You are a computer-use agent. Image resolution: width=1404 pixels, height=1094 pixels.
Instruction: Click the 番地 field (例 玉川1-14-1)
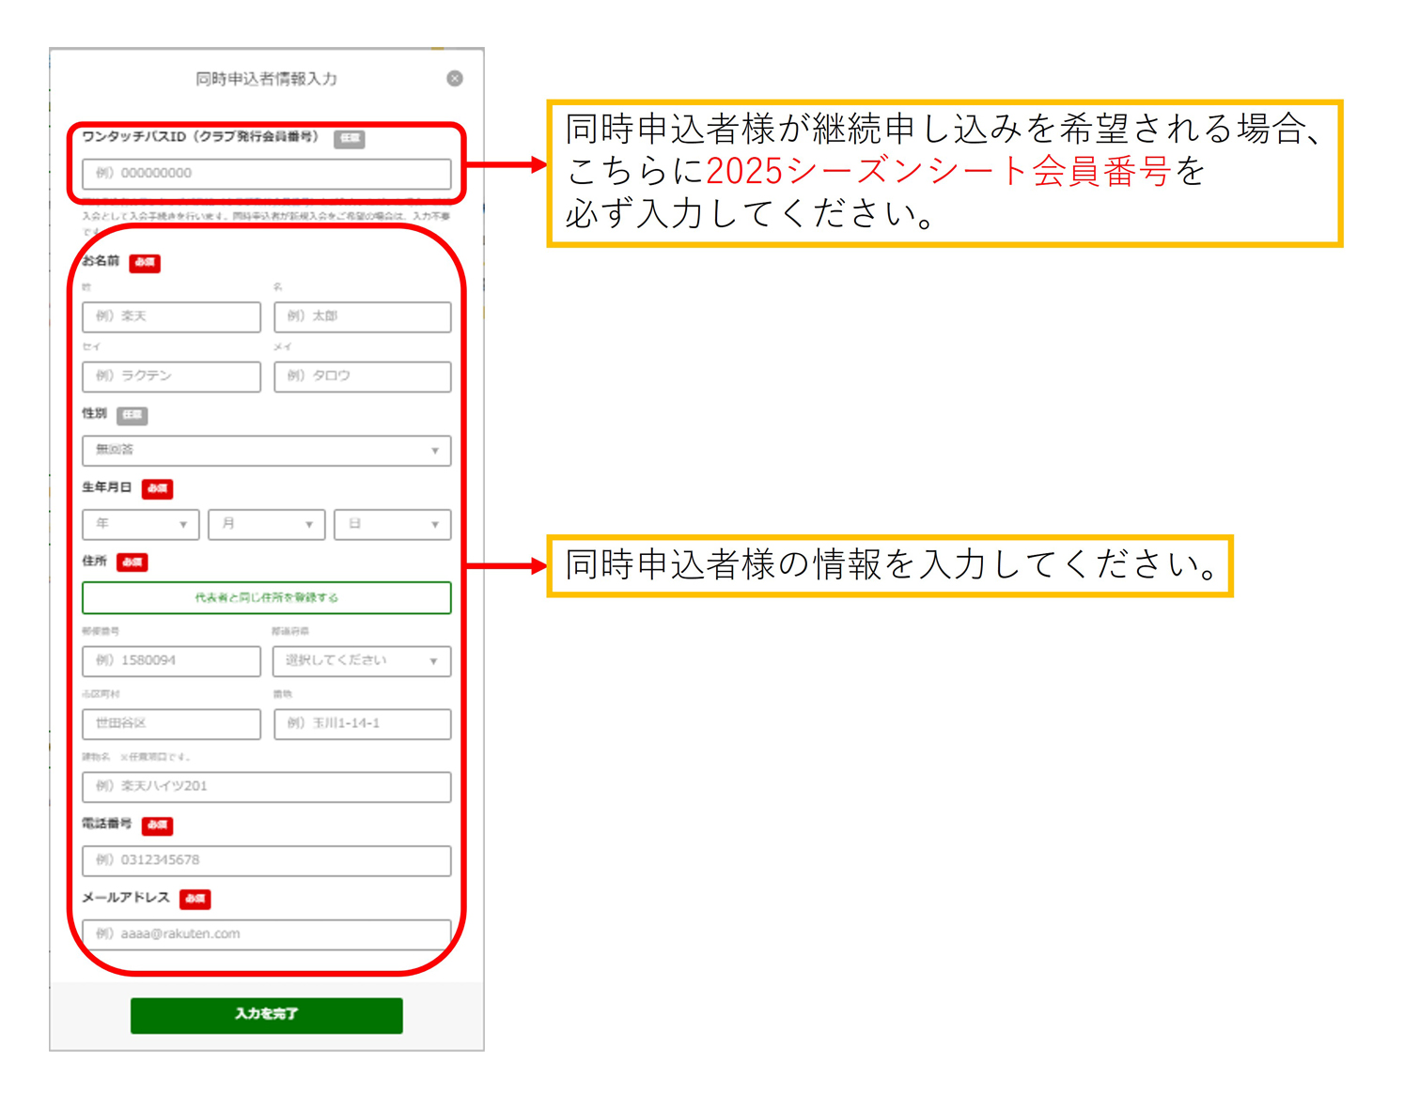(x=363, y=723)
